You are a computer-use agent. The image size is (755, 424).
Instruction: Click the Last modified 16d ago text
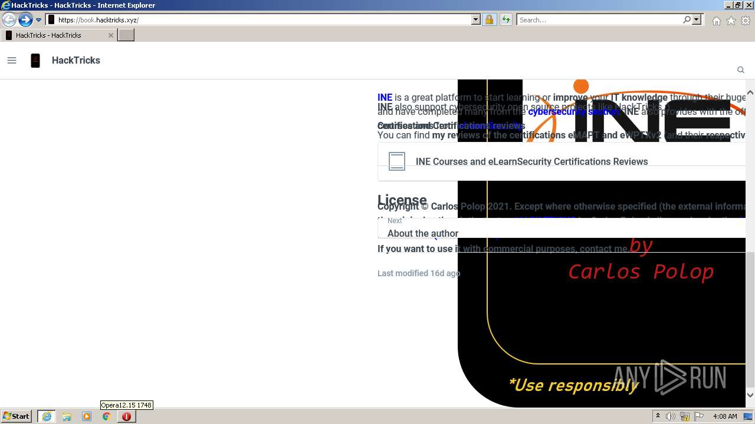(x=419, y=273)
